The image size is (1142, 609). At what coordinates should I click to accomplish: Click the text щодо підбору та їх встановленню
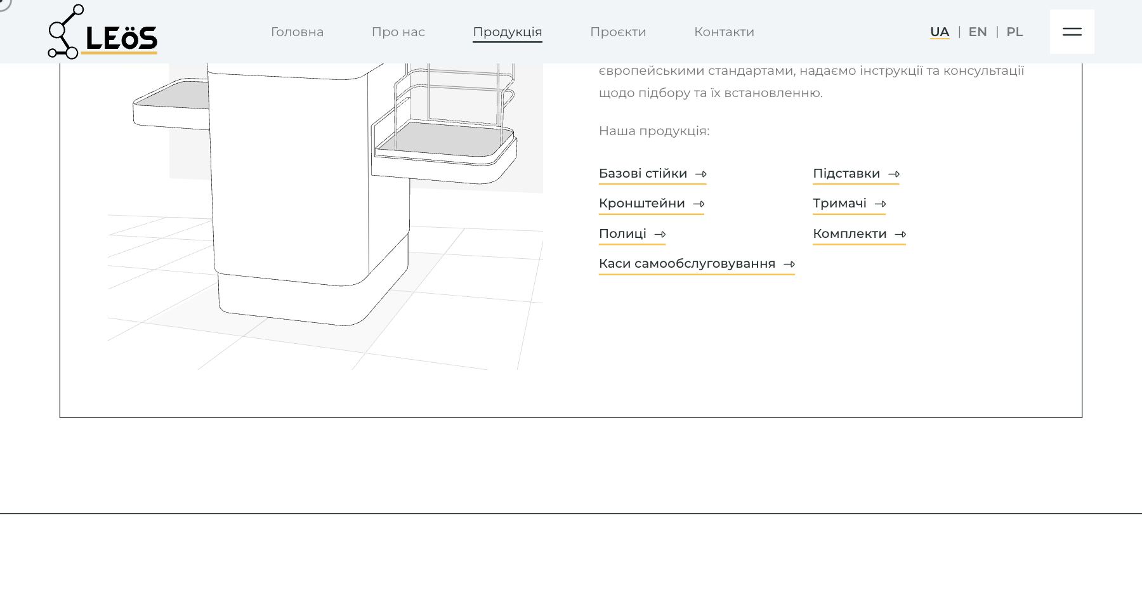[711, 93]
